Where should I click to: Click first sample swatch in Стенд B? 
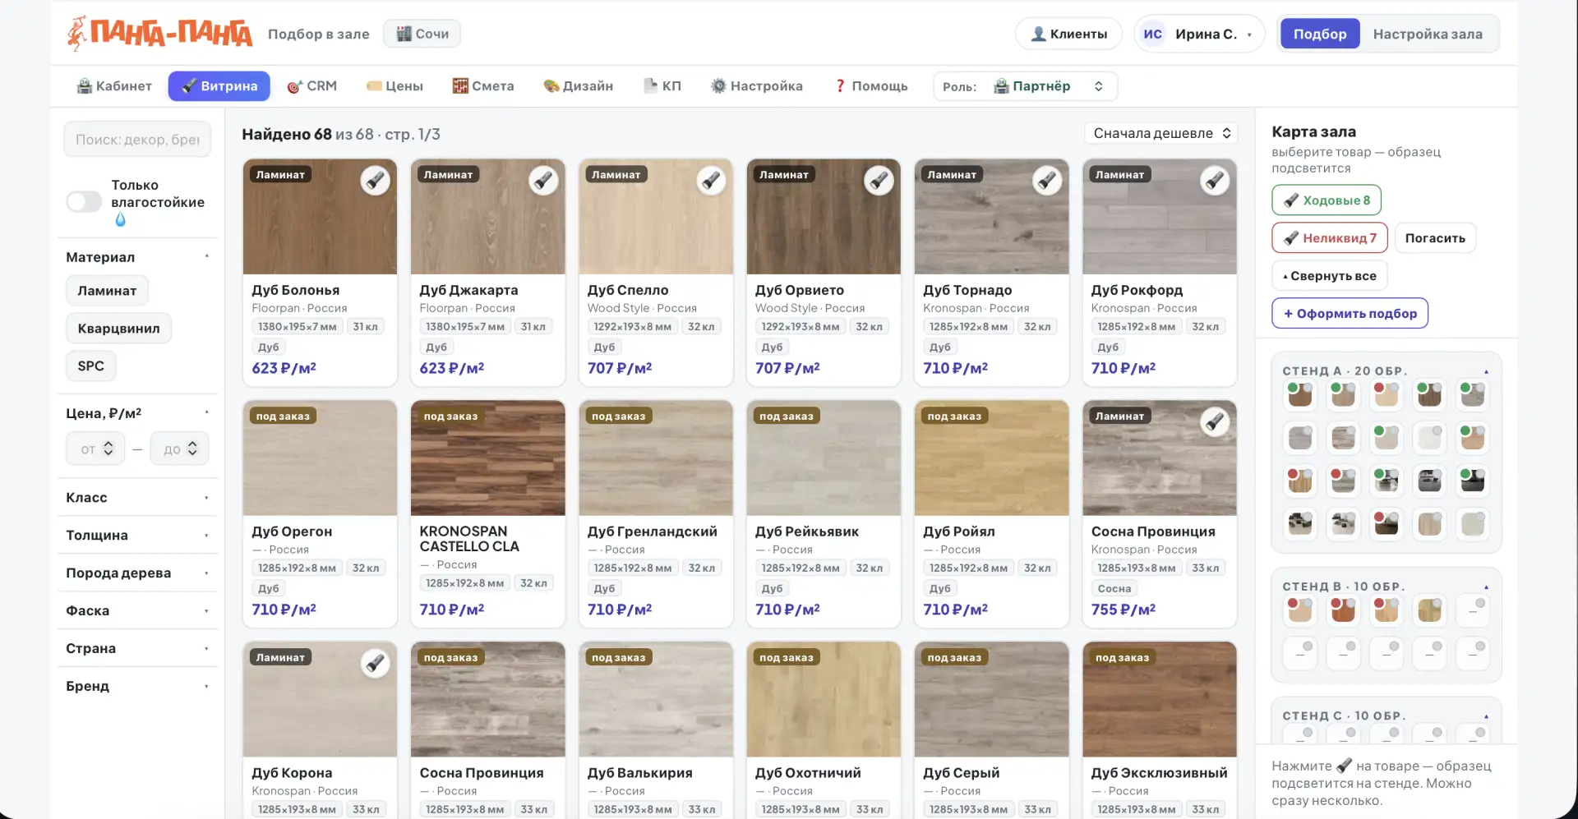point(1300,610)
